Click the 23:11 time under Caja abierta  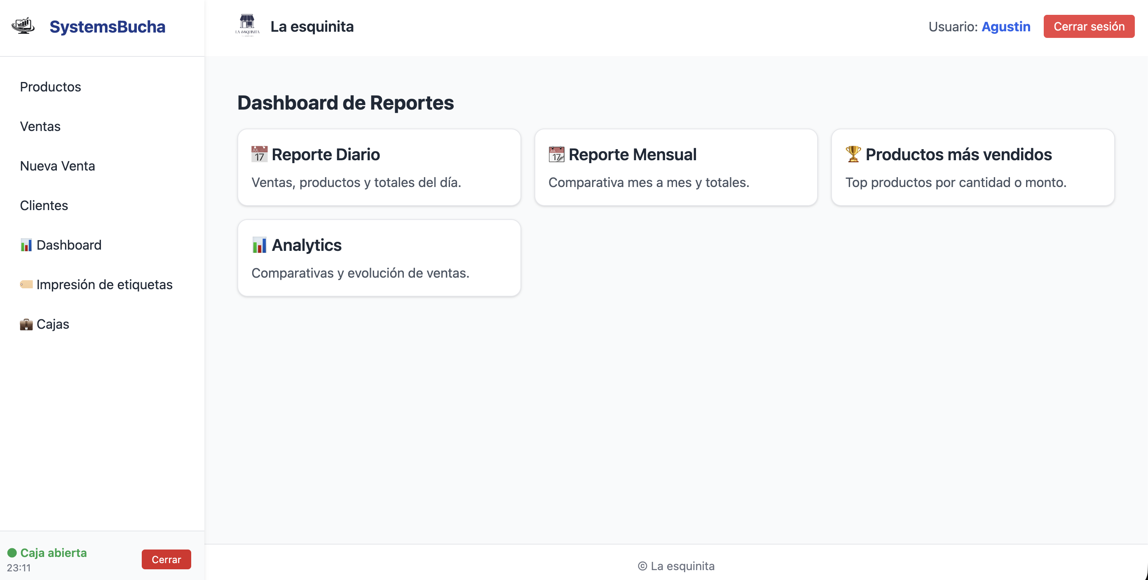(19, 568)
